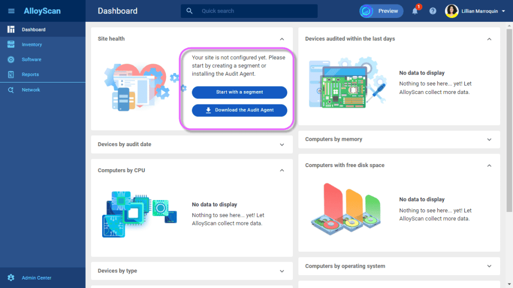Click the Site health title
Viewport: 513px width, 288px height.
(x=111, y=39)
